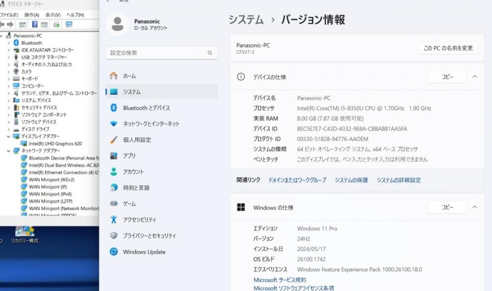Open Windows Update in Settings sidebar

(161, 252)
